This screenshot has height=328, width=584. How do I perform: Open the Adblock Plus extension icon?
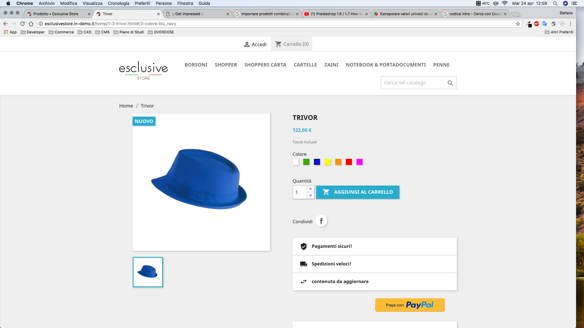[x=537, y=24]
